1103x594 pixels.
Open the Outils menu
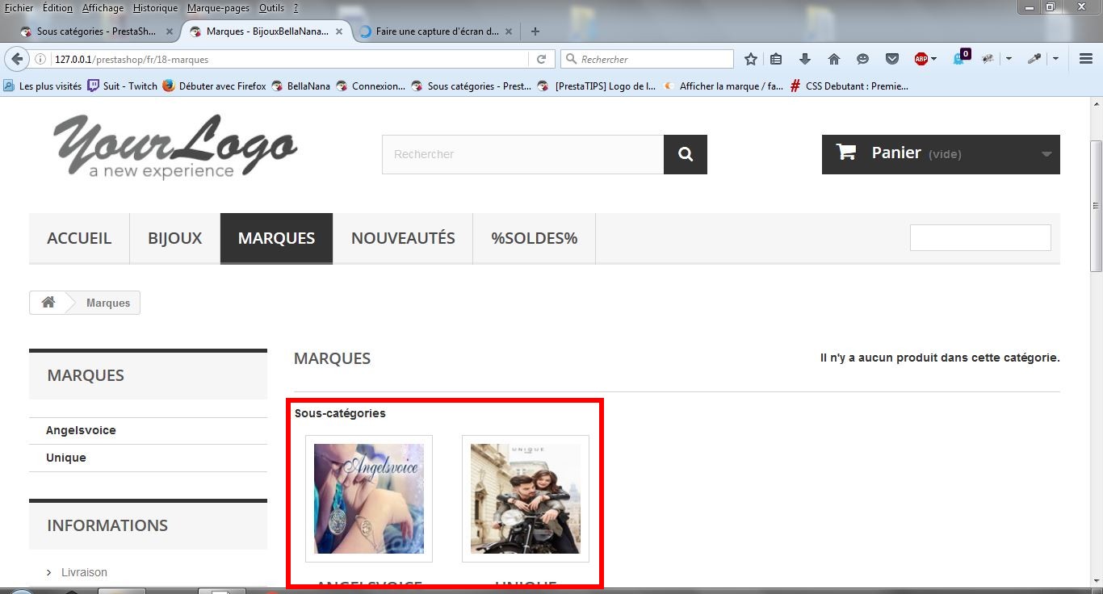271,7
